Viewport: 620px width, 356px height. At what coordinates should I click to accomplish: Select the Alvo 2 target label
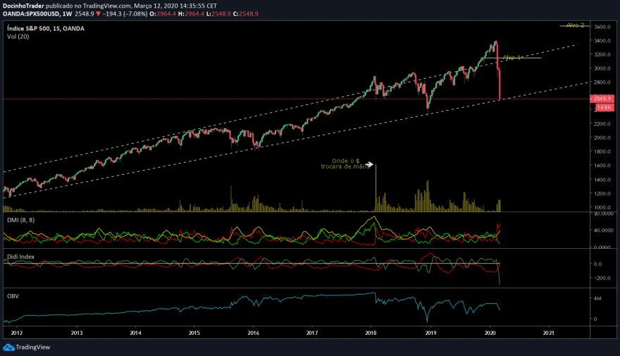pos(575,25)
